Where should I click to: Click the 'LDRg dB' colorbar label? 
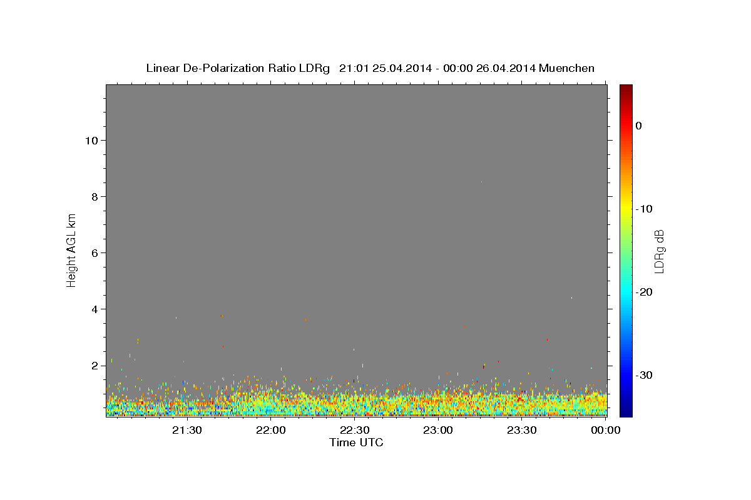click(x=659, y=251)
